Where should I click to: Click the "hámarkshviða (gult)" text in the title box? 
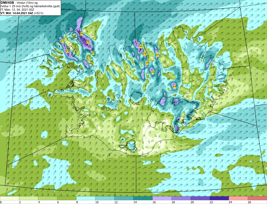47,6
